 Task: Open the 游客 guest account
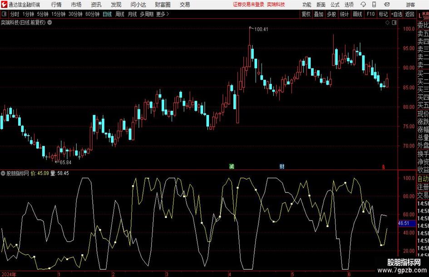[410, 5]
